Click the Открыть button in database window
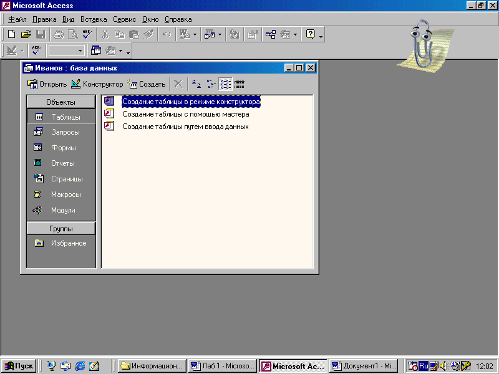 47,84
